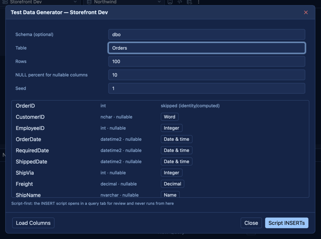Select the ShipName column name
This screenshot has width=321, height=239.
tap(28, 195)
